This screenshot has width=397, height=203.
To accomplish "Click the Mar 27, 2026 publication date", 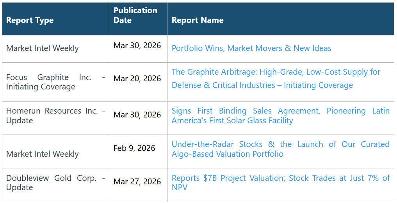I will click(x=137, y=182).
